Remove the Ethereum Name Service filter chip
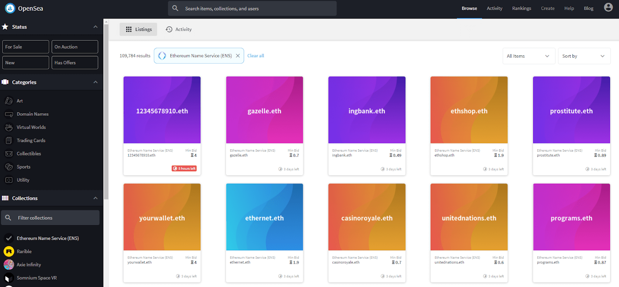 point(238,56)
